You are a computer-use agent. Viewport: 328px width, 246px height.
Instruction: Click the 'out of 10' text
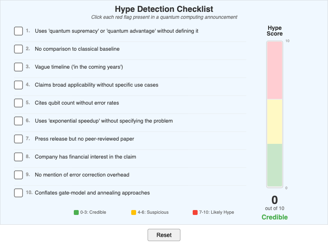click(x=274, y=208)
